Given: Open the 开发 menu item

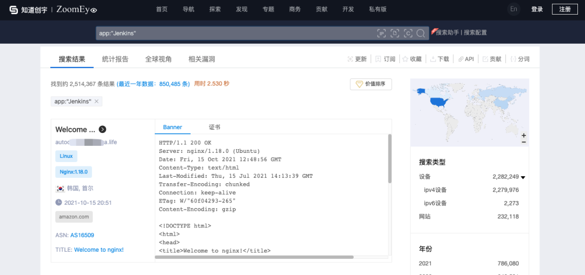Looking at the screenshot, I should click(x=348, y=10).
